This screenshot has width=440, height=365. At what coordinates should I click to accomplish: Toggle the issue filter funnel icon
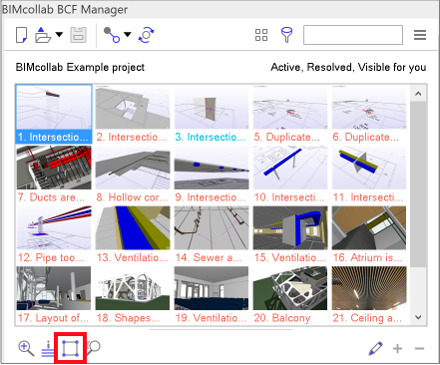[286, 35]
